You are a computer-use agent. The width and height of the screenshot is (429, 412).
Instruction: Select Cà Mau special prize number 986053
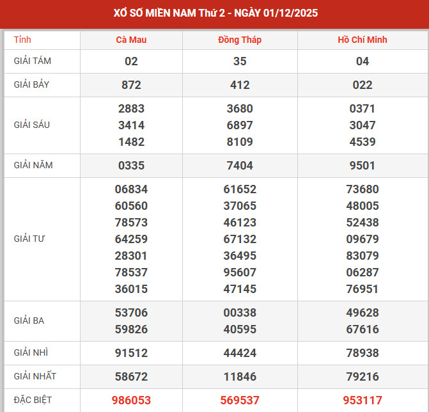click(x=131, y=400)
